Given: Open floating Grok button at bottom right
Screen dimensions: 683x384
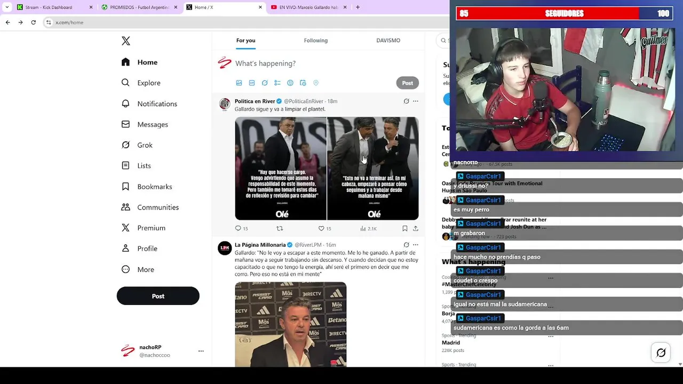Looking at the screenshot, I should click(661, 353).
